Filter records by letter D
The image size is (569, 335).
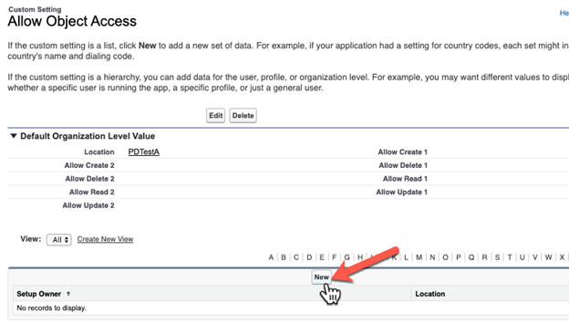coord(309,257)
